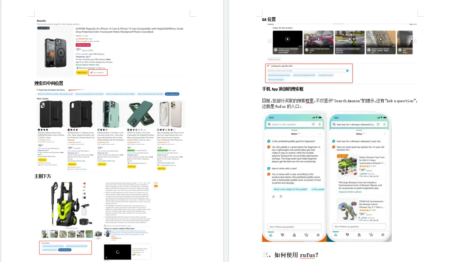Screen dimensions: 451x262
Task: Click next arrow of video carousel
Action: (415, 41)
